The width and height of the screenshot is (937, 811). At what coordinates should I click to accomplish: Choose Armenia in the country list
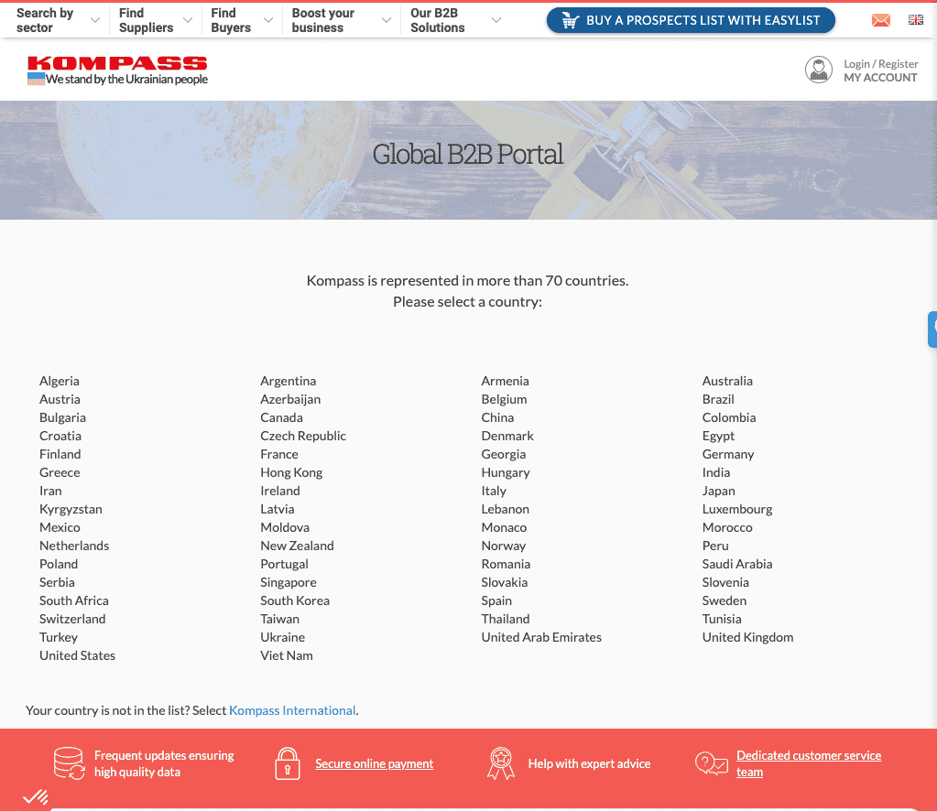[505, 381]
